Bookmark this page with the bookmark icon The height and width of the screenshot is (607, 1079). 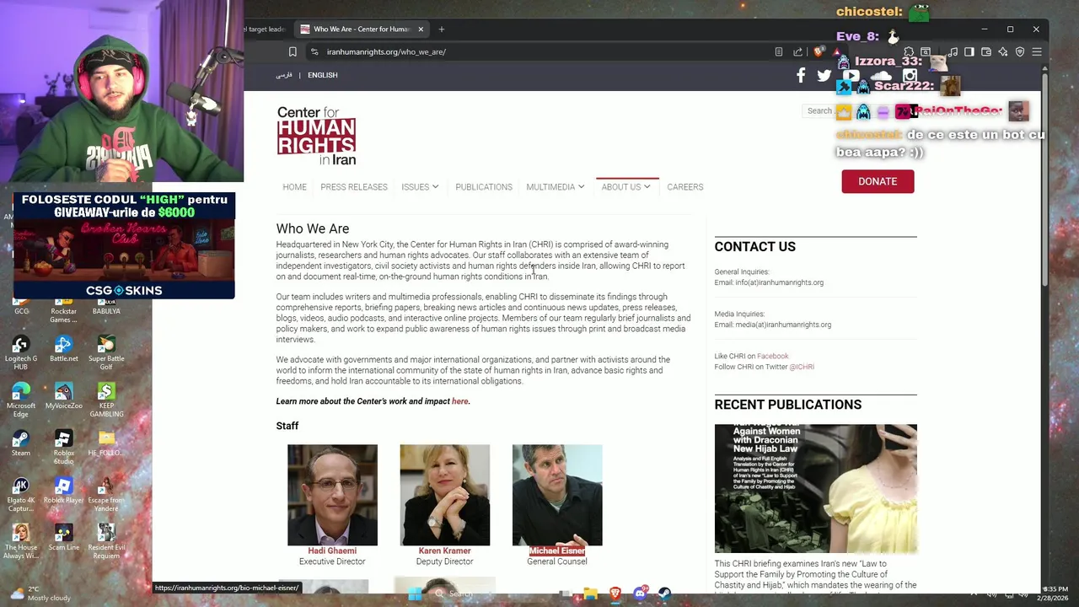click(x=293, y=51)
